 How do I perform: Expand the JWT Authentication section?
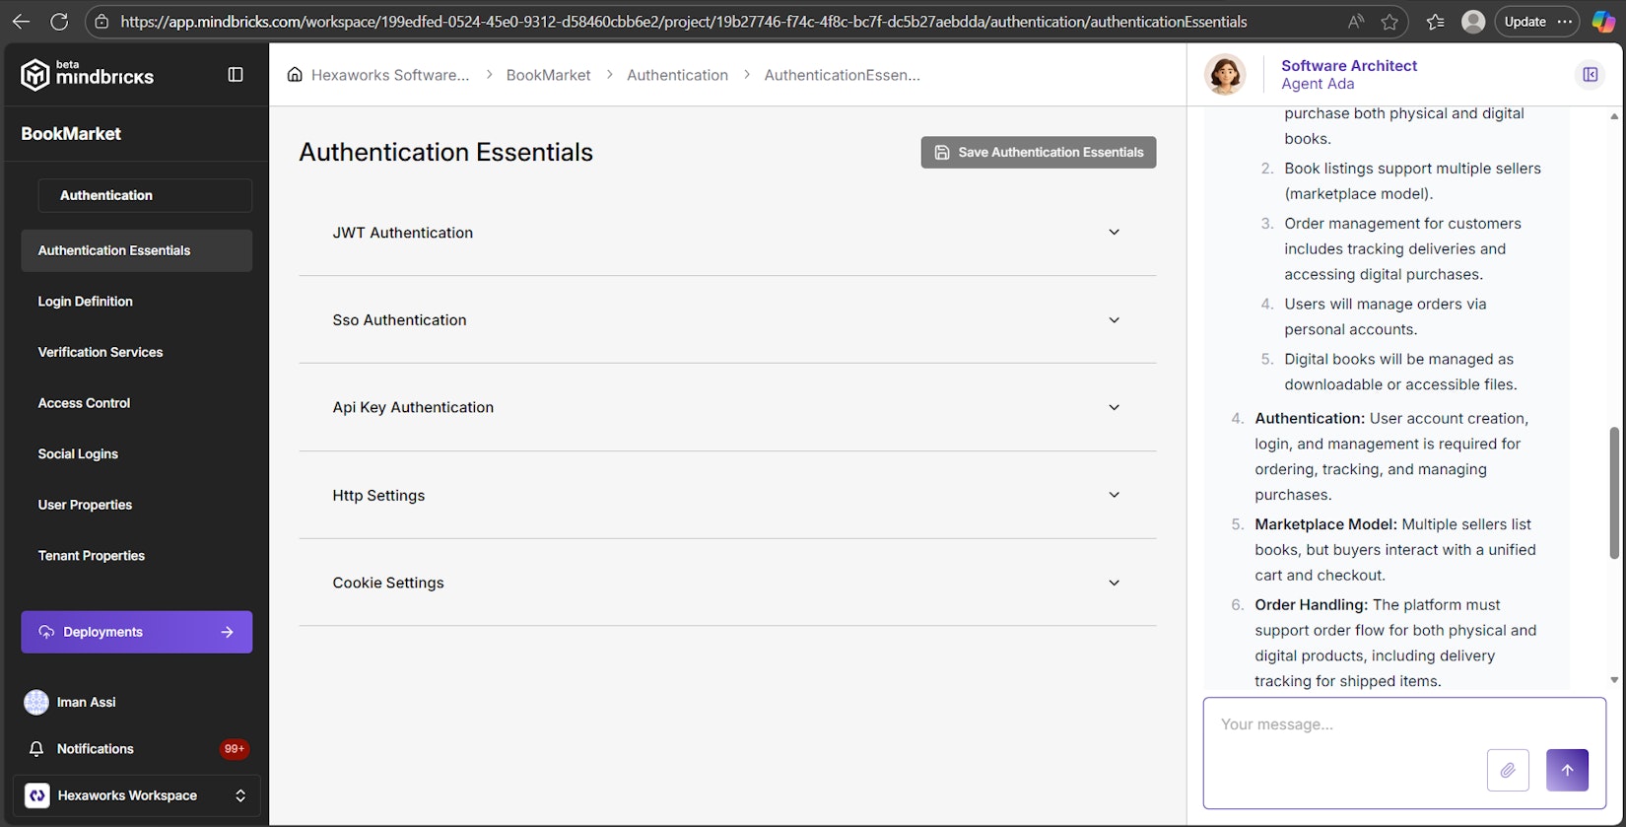1114,233
